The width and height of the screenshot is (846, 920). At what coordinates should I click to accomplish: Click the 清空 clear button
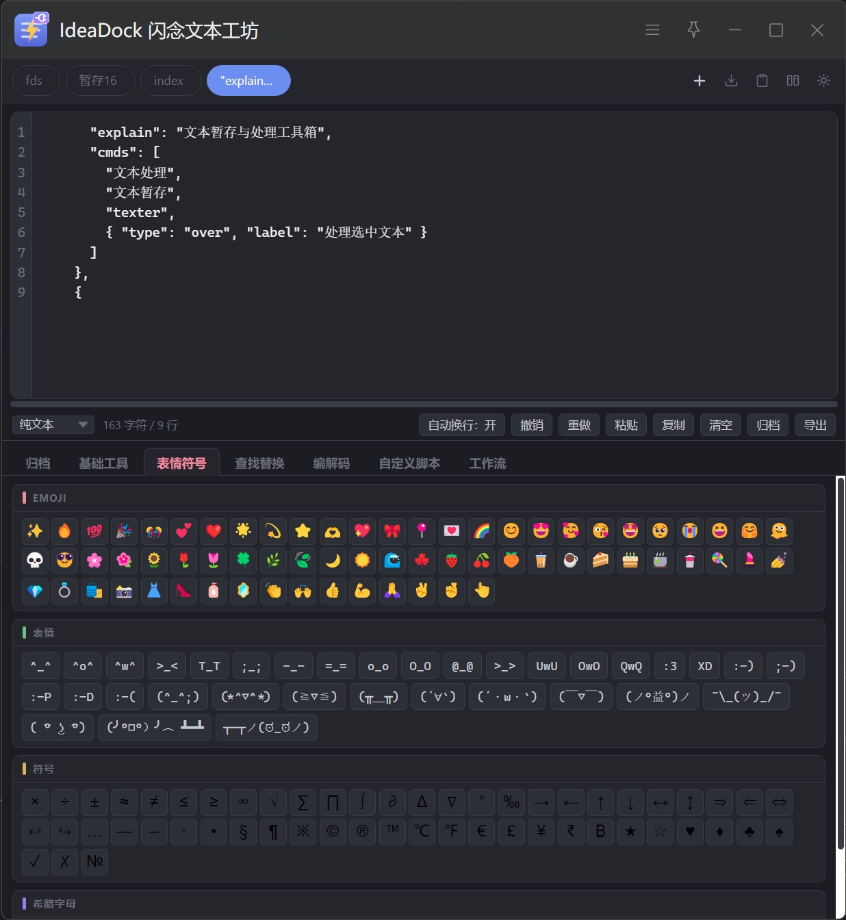tap(721, 425)
